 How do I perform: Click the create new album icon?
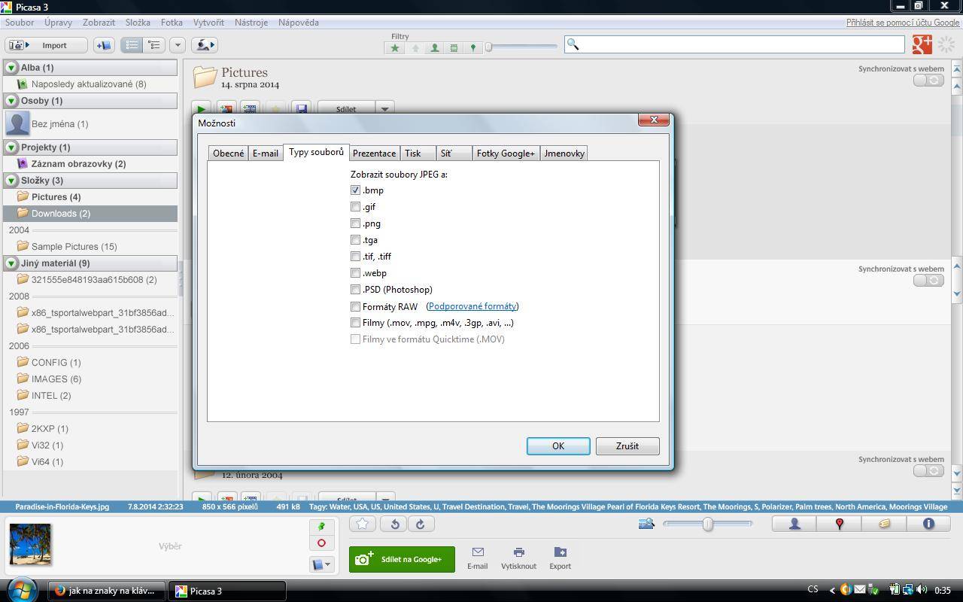point(104,45)
